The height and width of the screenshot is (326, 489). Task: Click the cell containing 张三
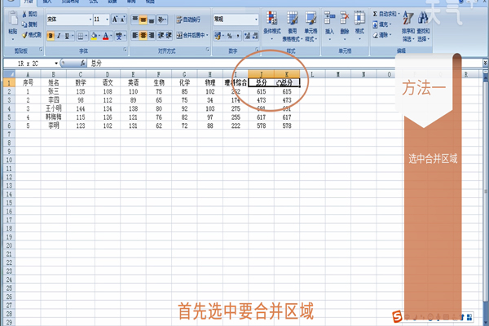click(53, 91)
